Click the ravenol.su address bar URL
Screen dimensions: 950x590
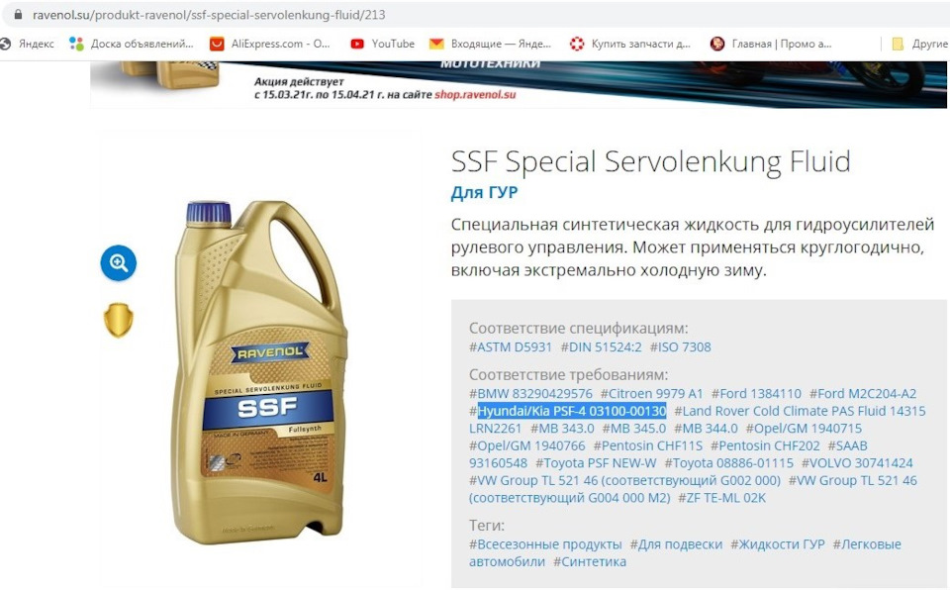209,15
